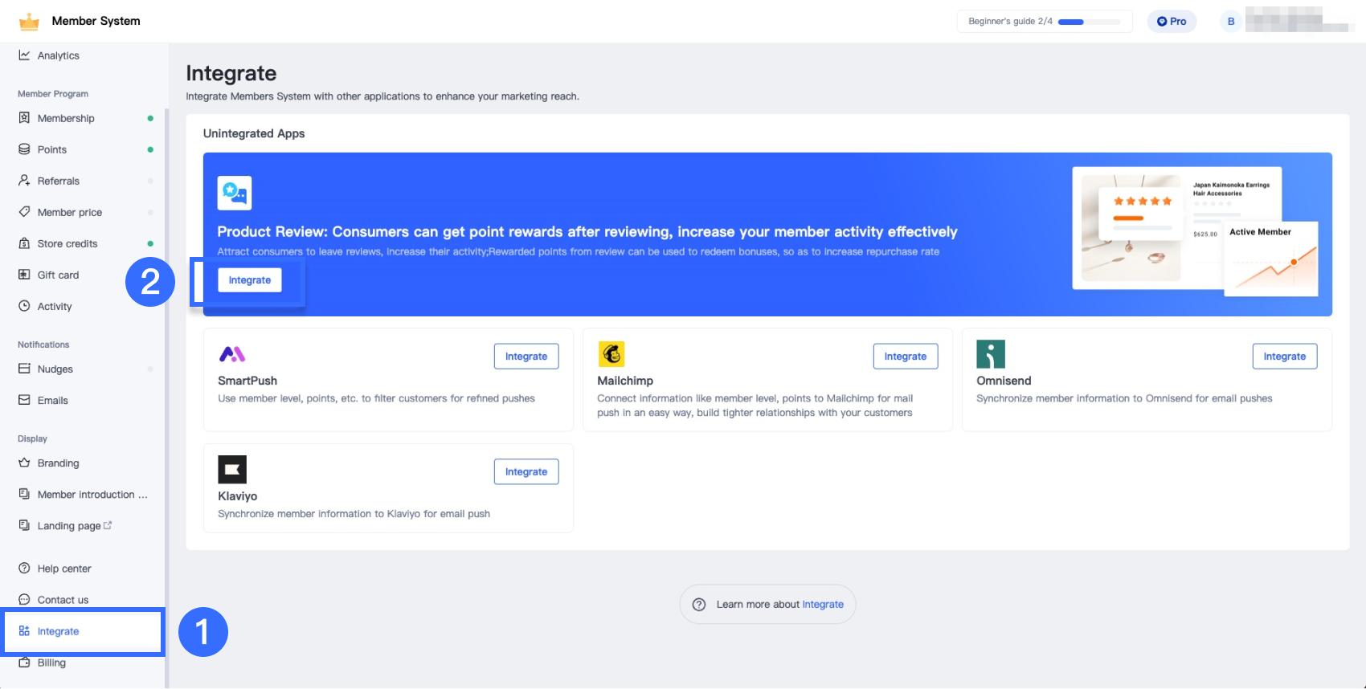
Task: Click the Klaviyo flag logo
Action: pyautogui.click(x=232, y=470)
